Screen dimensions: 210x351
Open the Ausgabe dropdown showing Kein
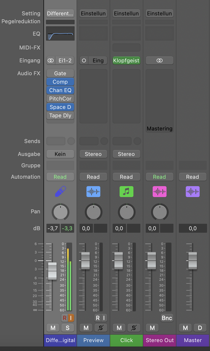click(x=60, y=154)
